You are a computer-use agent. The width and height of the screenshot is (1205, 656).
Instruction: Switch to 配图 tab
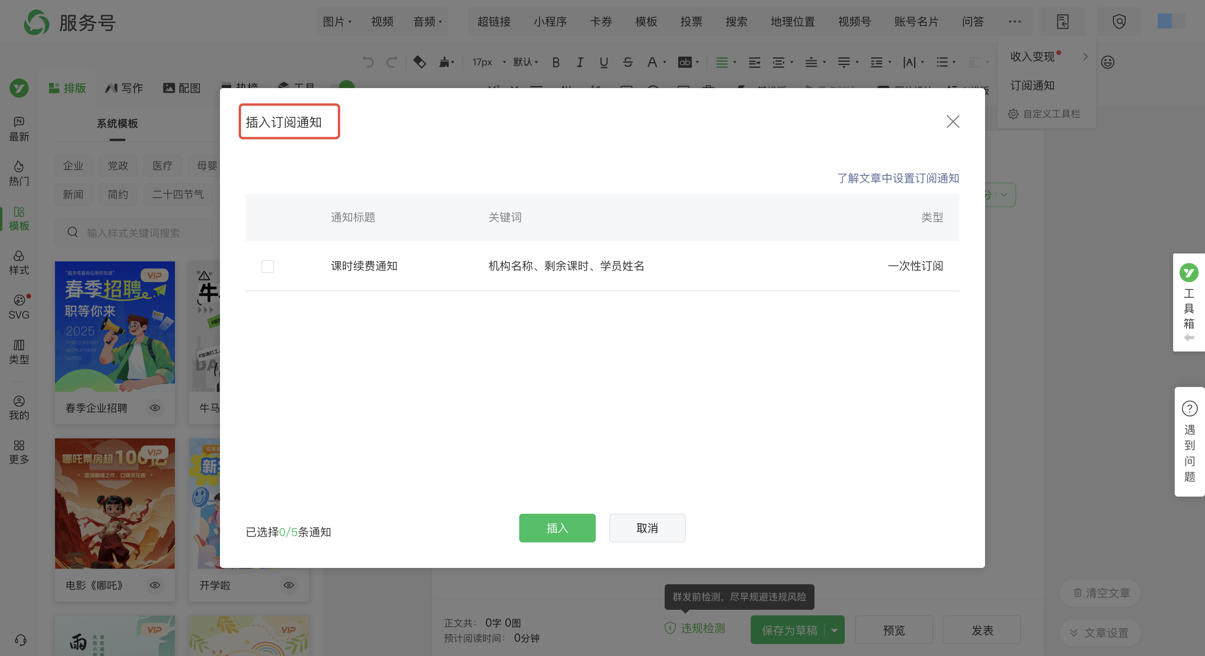click(181, 88)
